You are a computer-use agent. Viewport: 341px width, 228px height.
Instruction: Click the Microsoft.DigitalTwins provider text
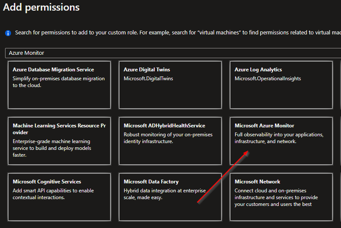pos(148,79)
